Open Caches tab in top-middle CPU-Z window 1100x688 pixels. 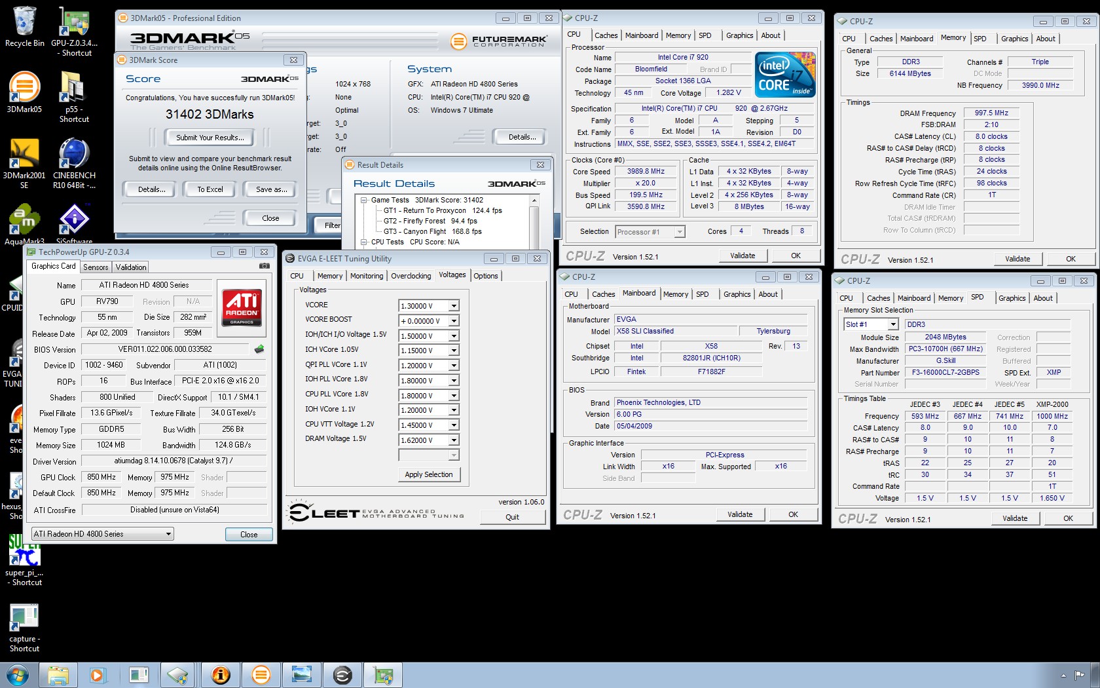tap(606, 35)
